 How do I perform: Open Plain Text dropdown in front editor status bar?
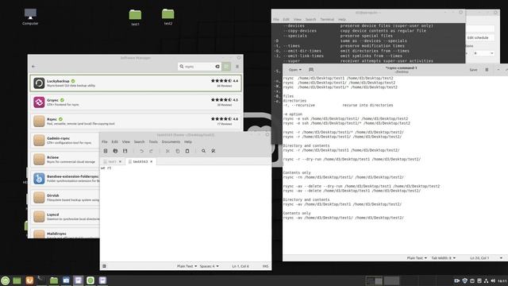click(187, 266)
